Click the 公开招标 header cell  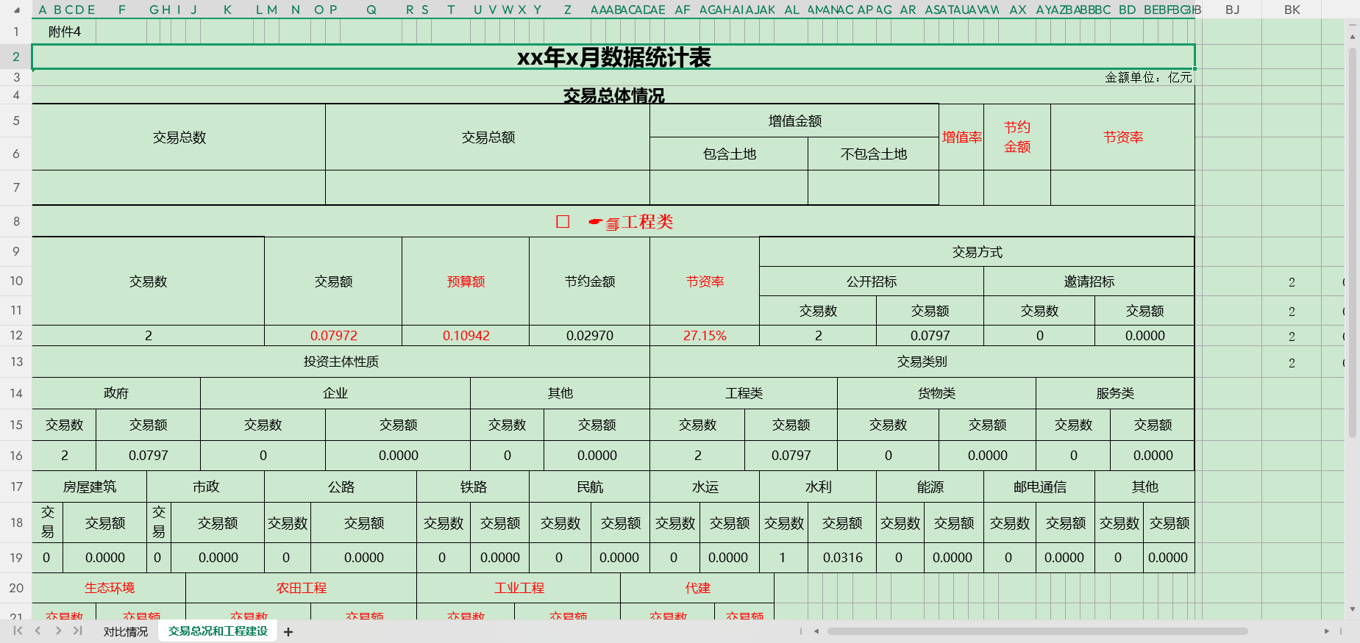(x=872, y=281)
